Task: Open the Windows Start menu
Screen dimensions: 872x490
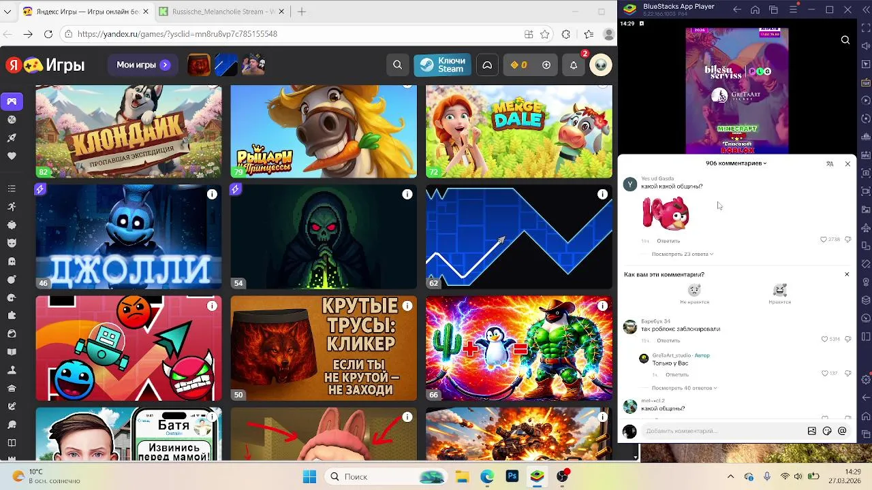Action: coord(309,476)
